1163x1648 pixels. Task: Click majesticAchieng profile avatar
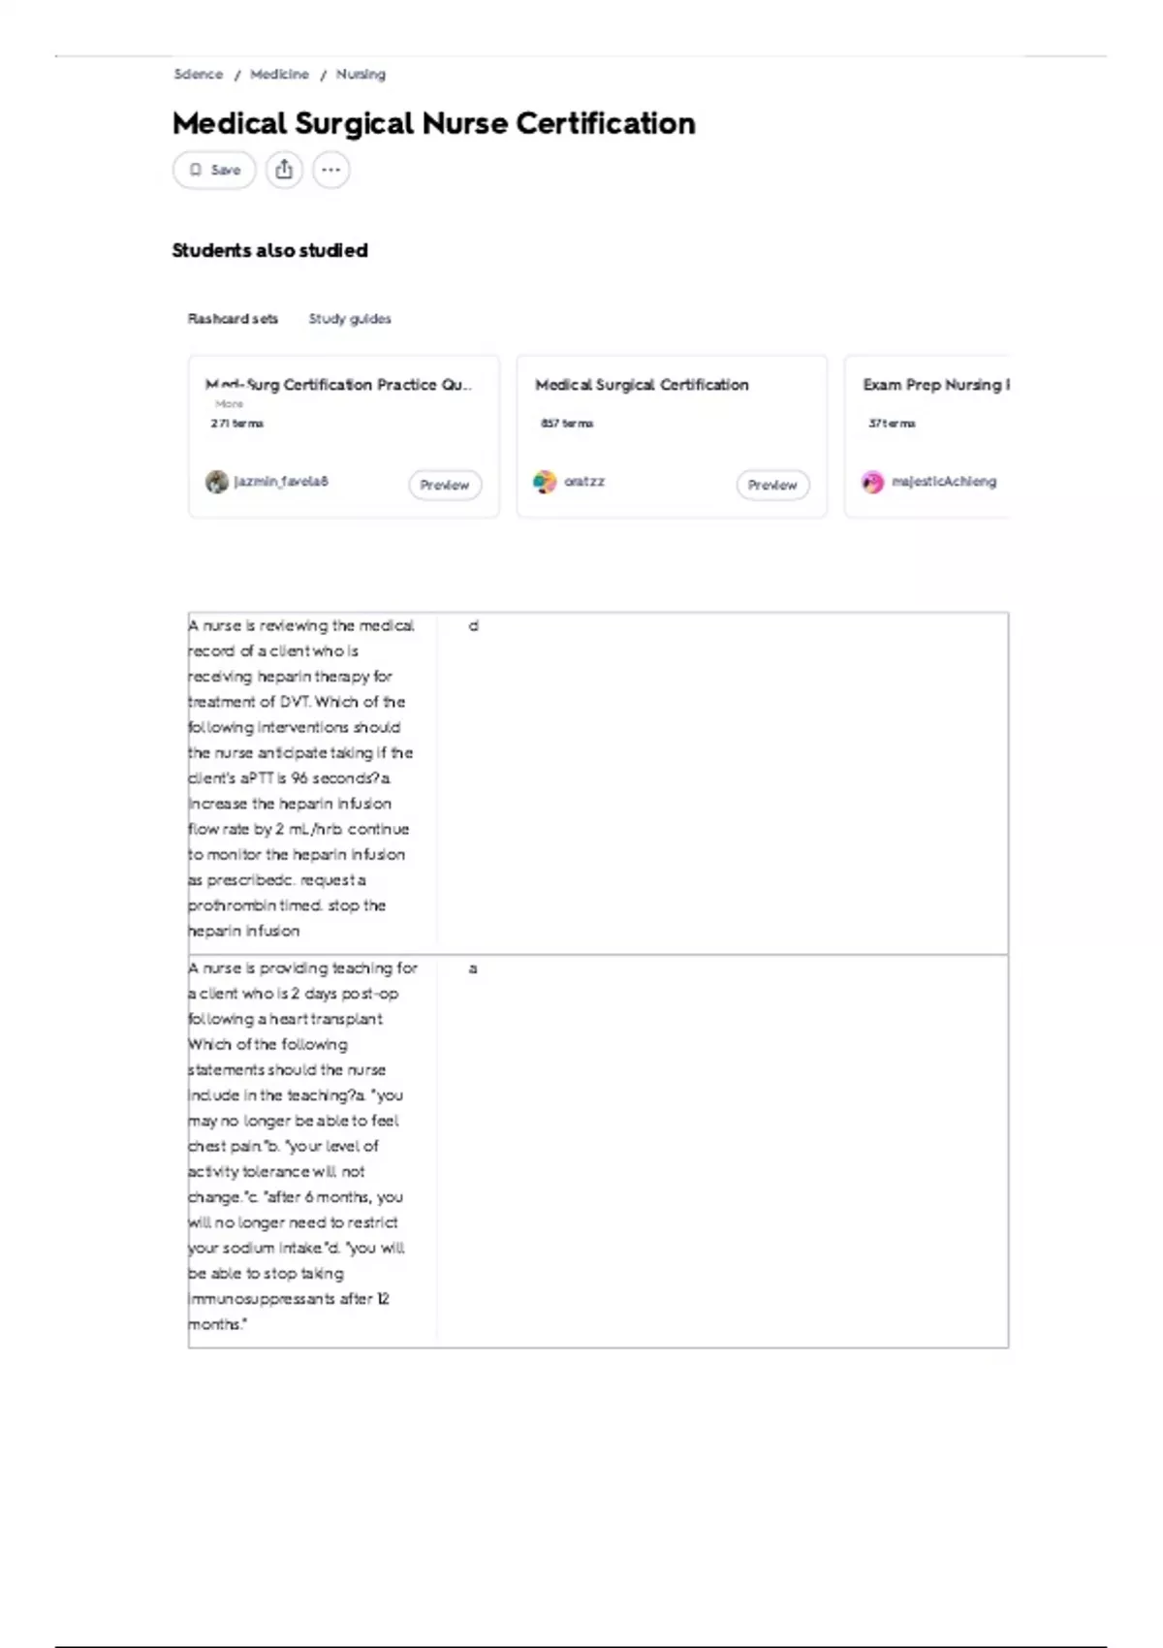873,482
